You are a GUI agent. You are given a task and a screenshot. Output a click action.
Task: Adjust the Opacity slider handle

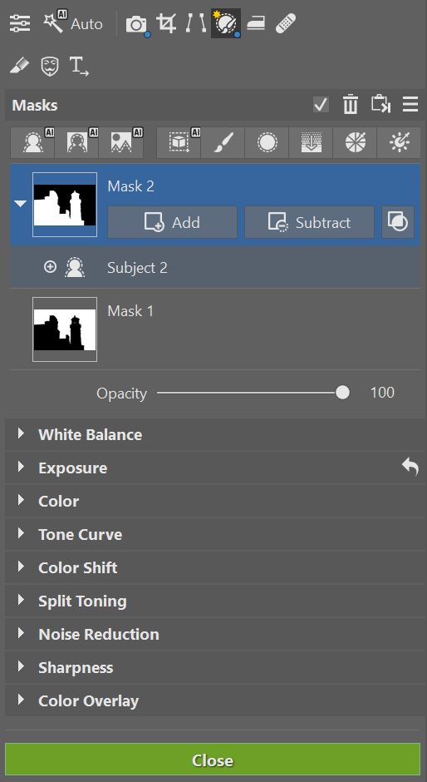342,393
